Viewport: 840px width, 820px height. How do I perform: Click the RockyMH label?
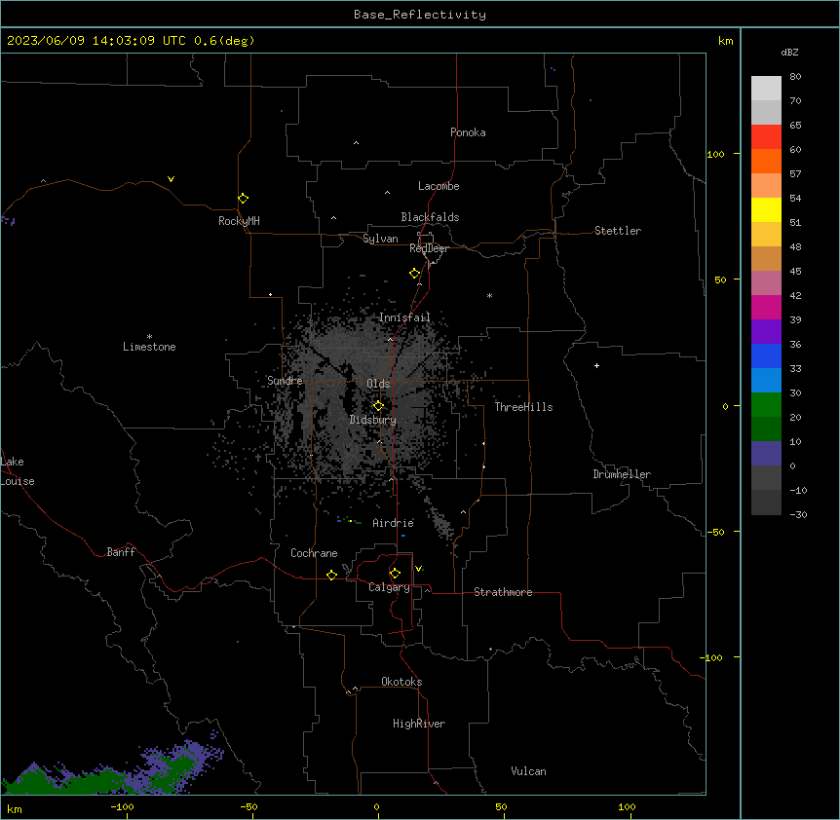click(239, 221)
